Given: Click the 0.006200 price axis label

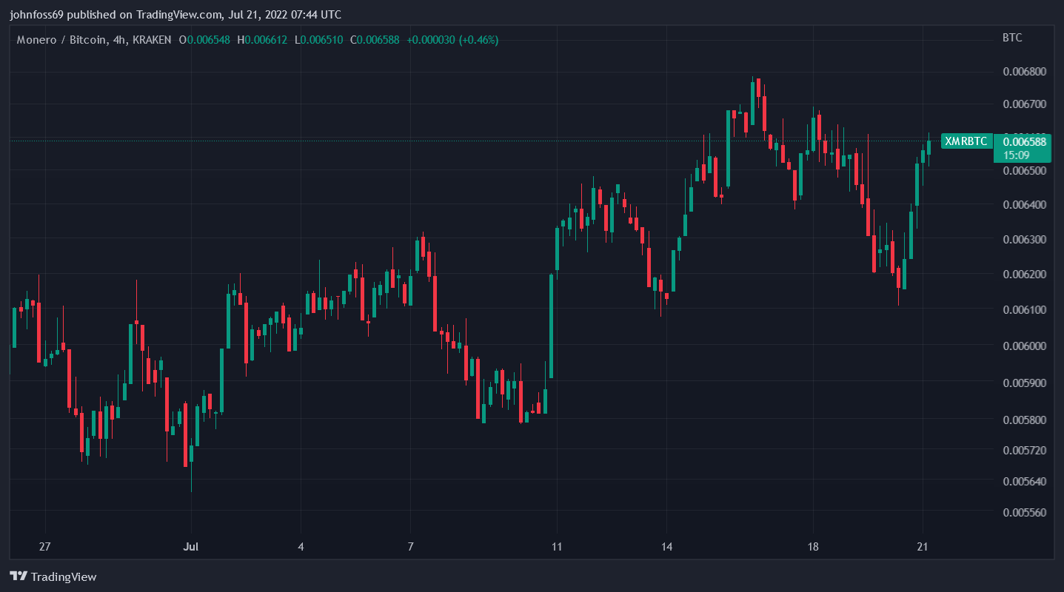Looking at the screenshot, I should coord(1025,275).
